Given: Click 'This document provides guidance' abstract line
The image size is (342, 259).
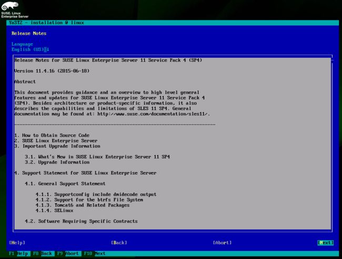Looking at the screenshot, I should click(107, 93).
